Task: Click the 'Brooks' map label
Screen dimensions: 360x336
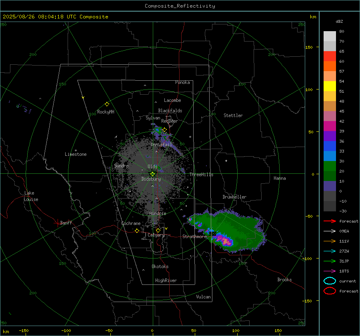Action: pos(284,280)
